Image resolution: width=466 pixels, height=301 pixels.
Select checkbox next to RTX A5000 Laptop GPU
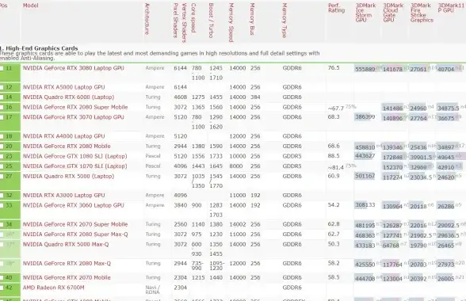tap(2, 87)
